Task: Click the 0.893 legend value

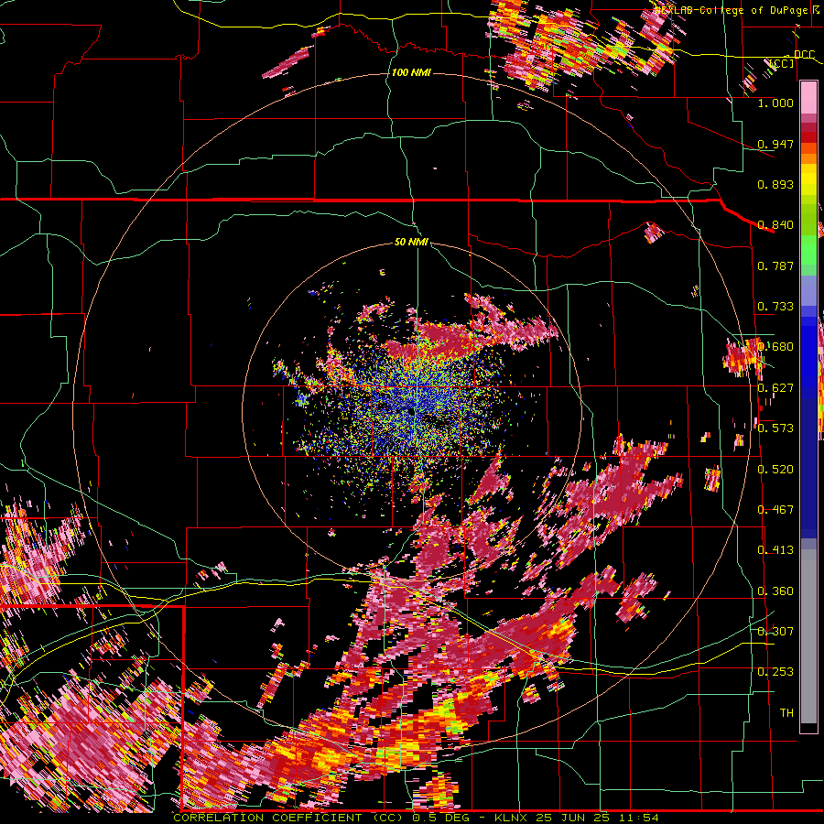Action: pos(775,184)
